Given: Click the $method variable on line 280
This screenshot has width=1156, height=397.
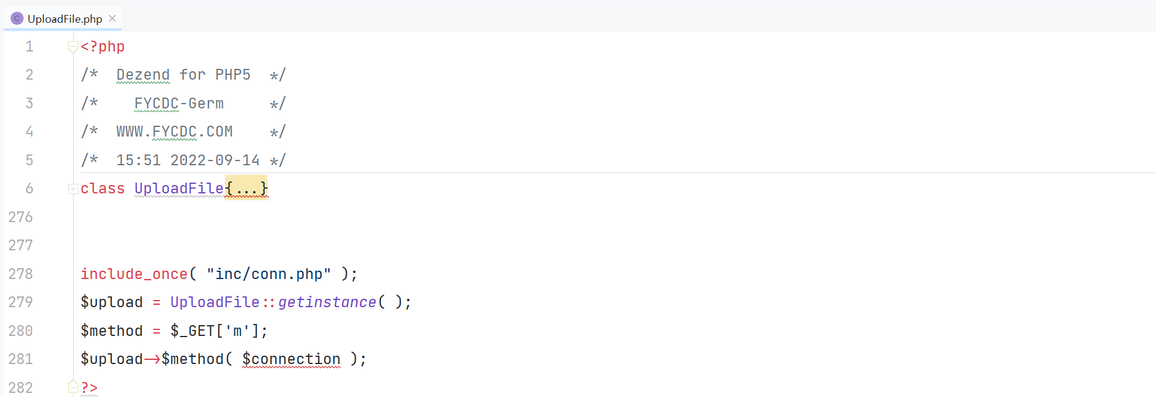Looking at the screenshot, I should pos(112,331).
